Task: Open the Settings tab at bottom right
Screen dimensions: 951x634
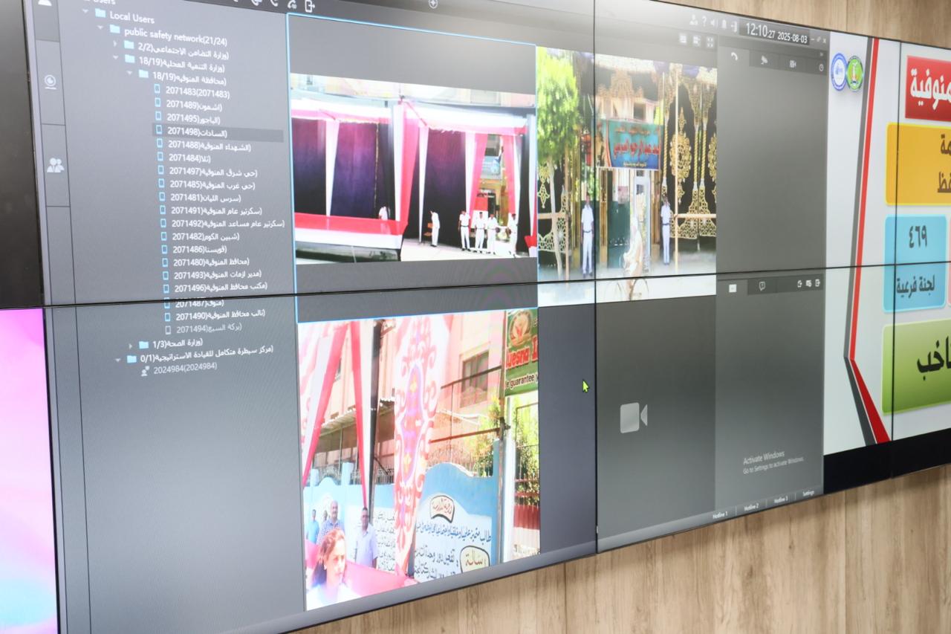Action: 808,493
